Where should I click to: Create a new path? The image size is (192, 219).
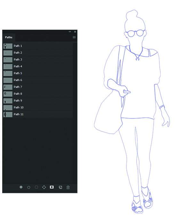[60, 187]
